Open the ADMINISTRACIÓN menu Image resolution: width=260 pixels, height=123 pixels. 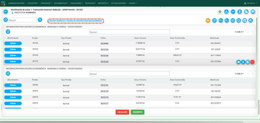[x=17, y=3]
